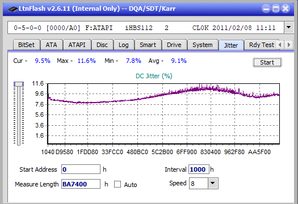Viewport: 298px width, 204px height.
Task: Click the Min value 7.8%
Action: click(x=133, y=61)
